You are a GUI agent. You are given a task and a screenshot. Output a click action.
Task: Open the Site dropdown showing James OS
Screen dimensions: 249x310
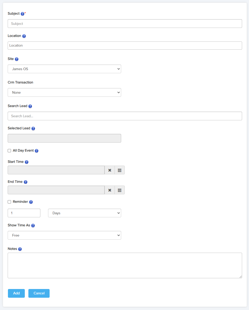point(64,69)
